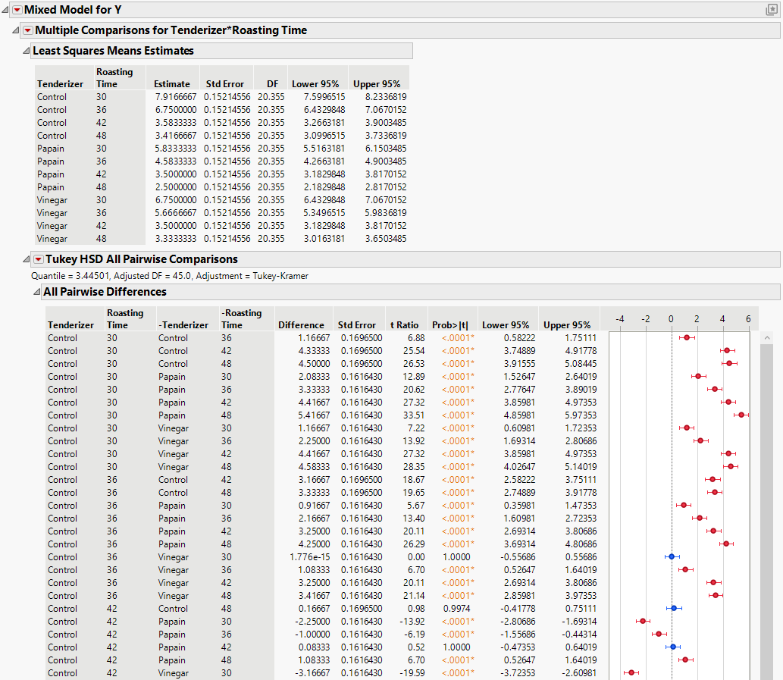783x680 pixels.
Task: Collapse Tukey HSD All Pairwise Comparisons section
Action: pos(27,259)
